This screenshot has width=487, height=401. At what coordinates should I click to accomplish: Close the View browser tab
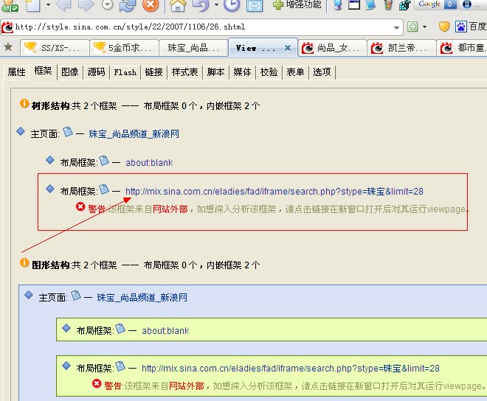pyautogui.click(x=288, y=48)
